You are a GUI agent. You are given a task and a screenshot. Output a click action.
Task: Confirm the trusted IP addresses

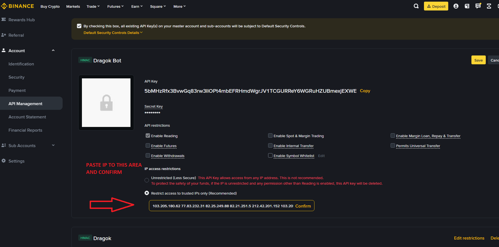(303, 206)
